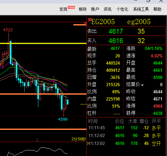Click the orange support line at 4599
The width and height of the screenshot is (167, 156).
click(x=43, y=129)
